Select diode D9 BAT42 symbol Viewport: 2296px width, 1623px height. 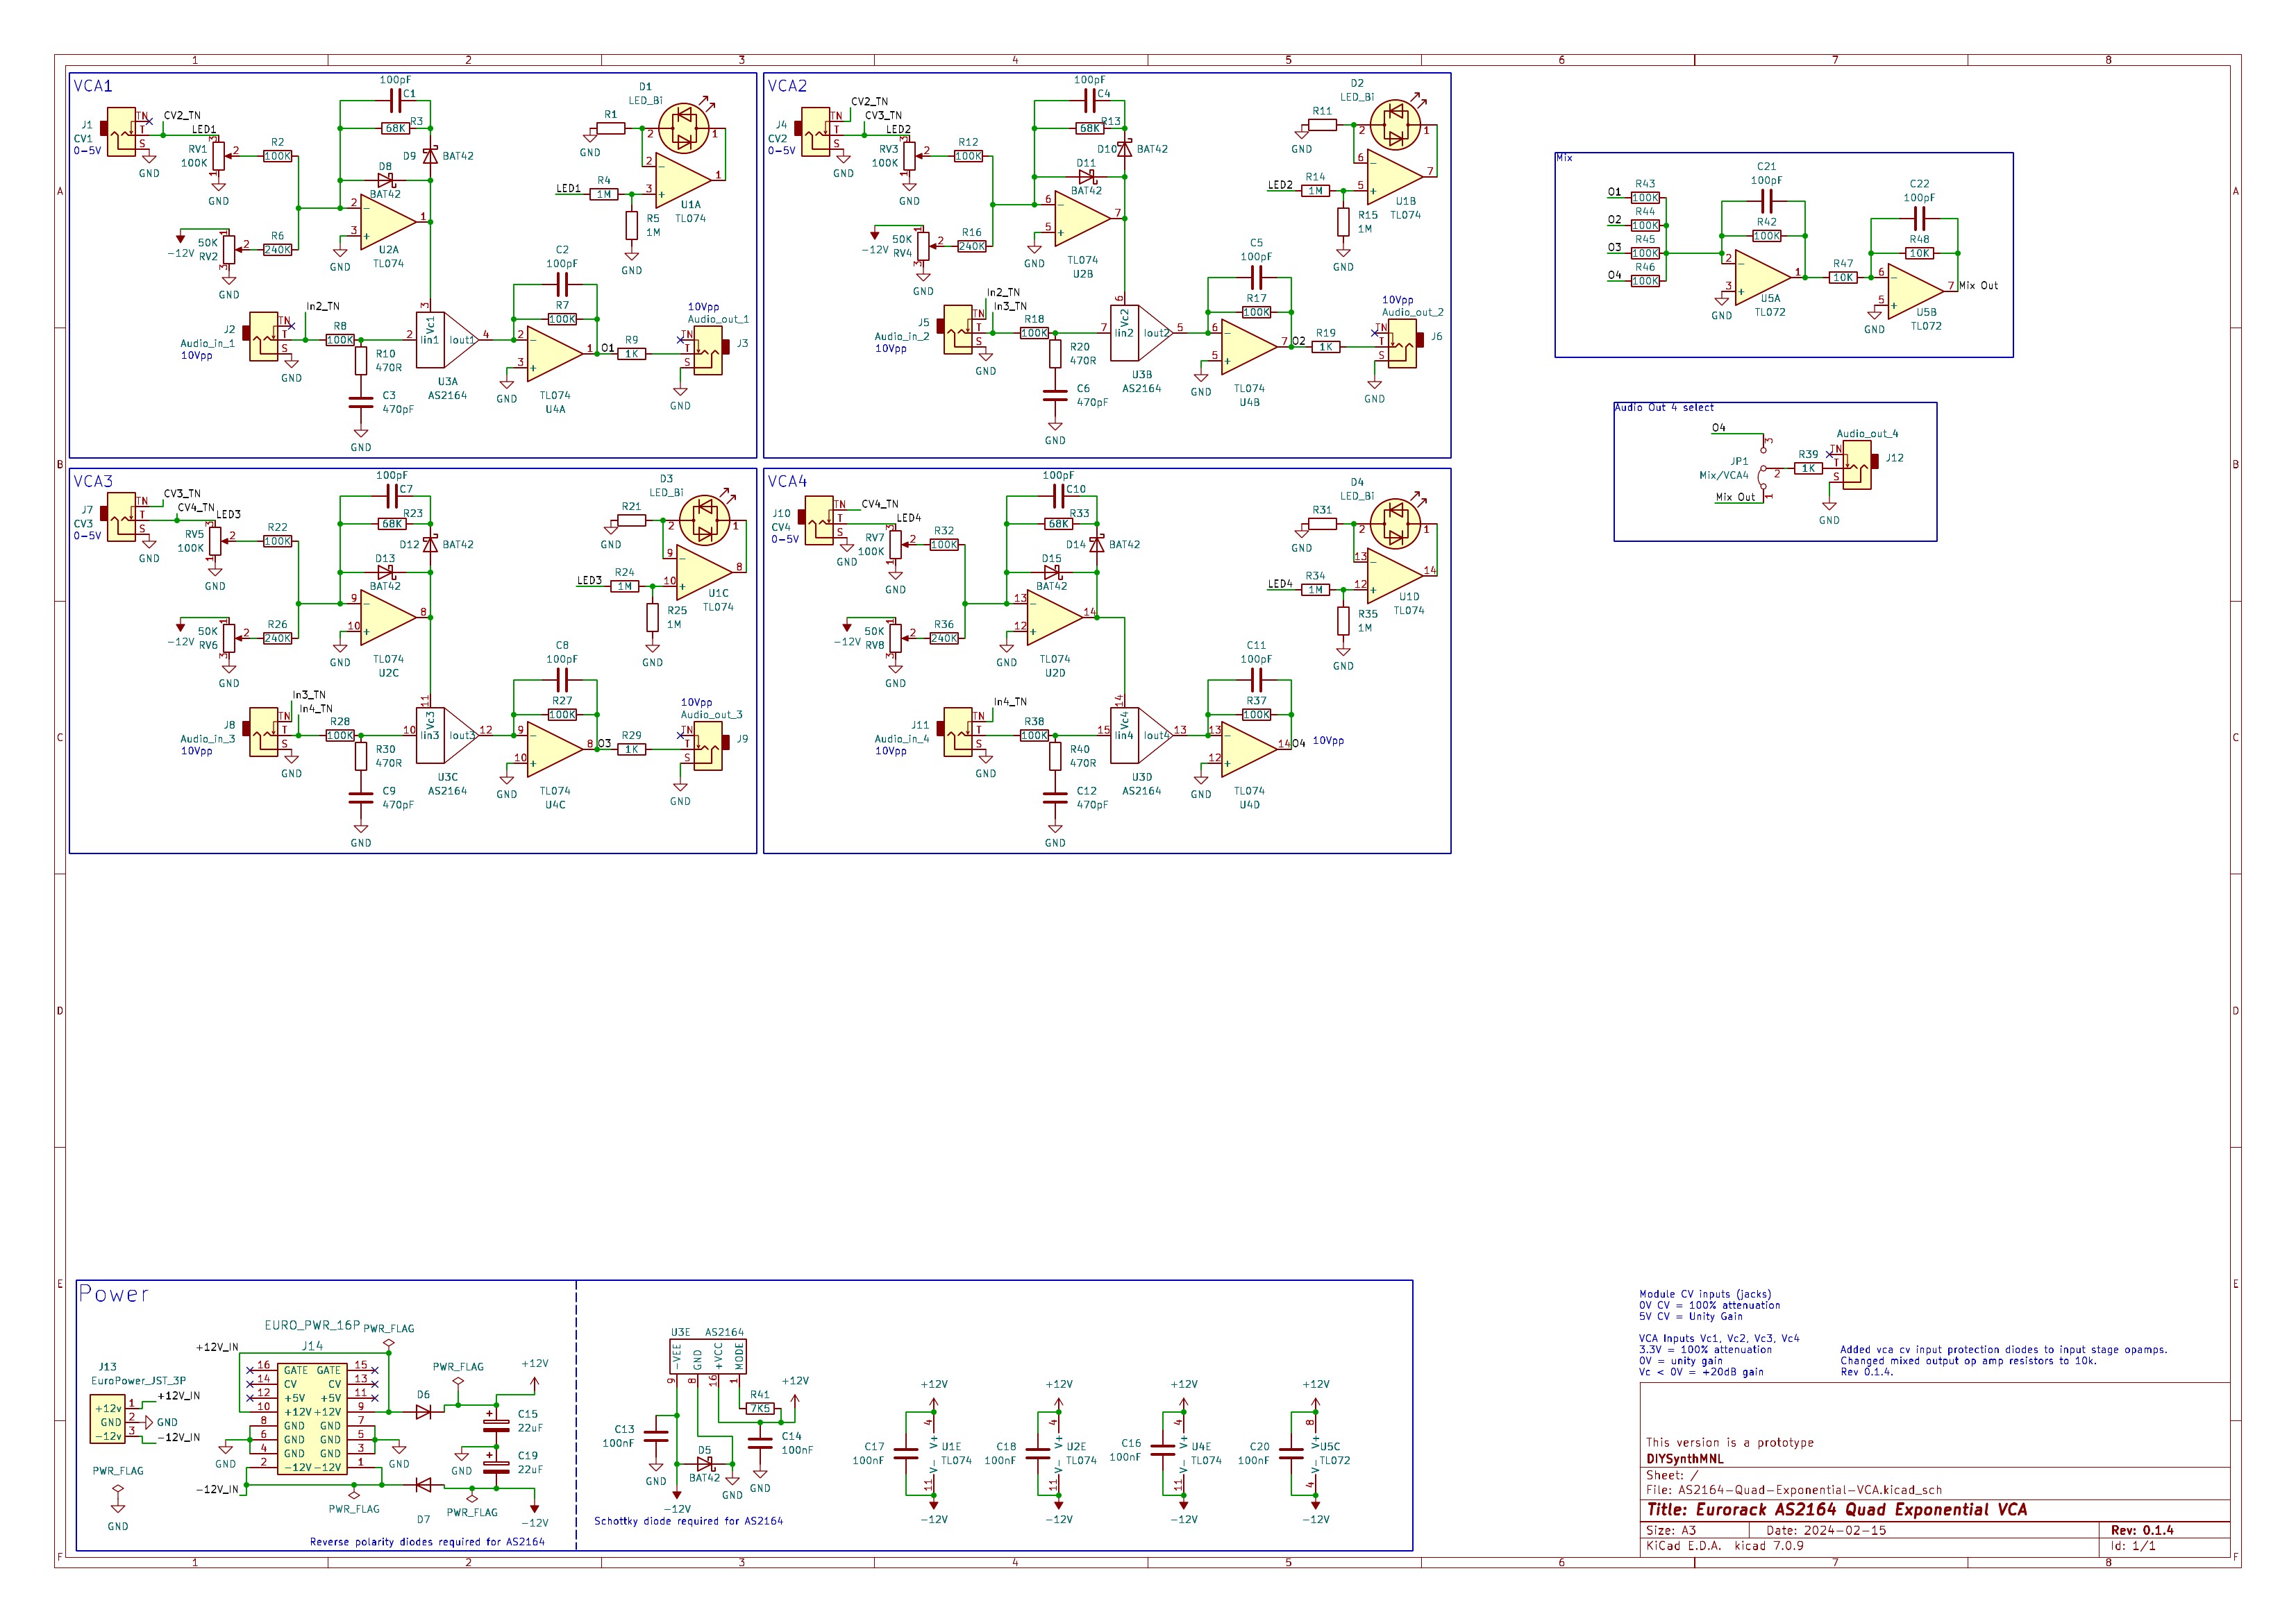click(430, 156)
